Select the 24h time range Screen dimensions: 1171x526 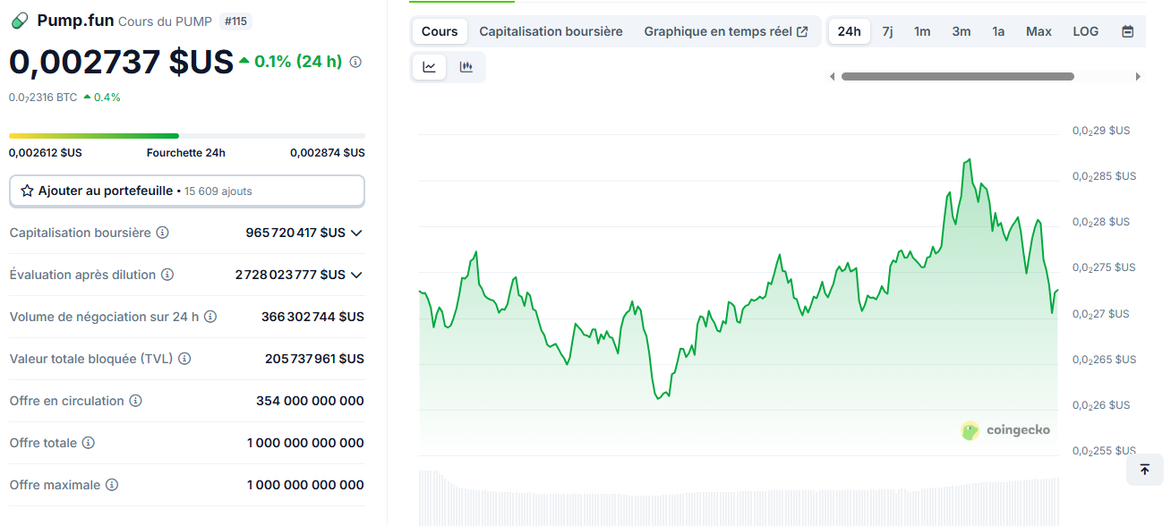pyautogui.click(x=849, y=31)
